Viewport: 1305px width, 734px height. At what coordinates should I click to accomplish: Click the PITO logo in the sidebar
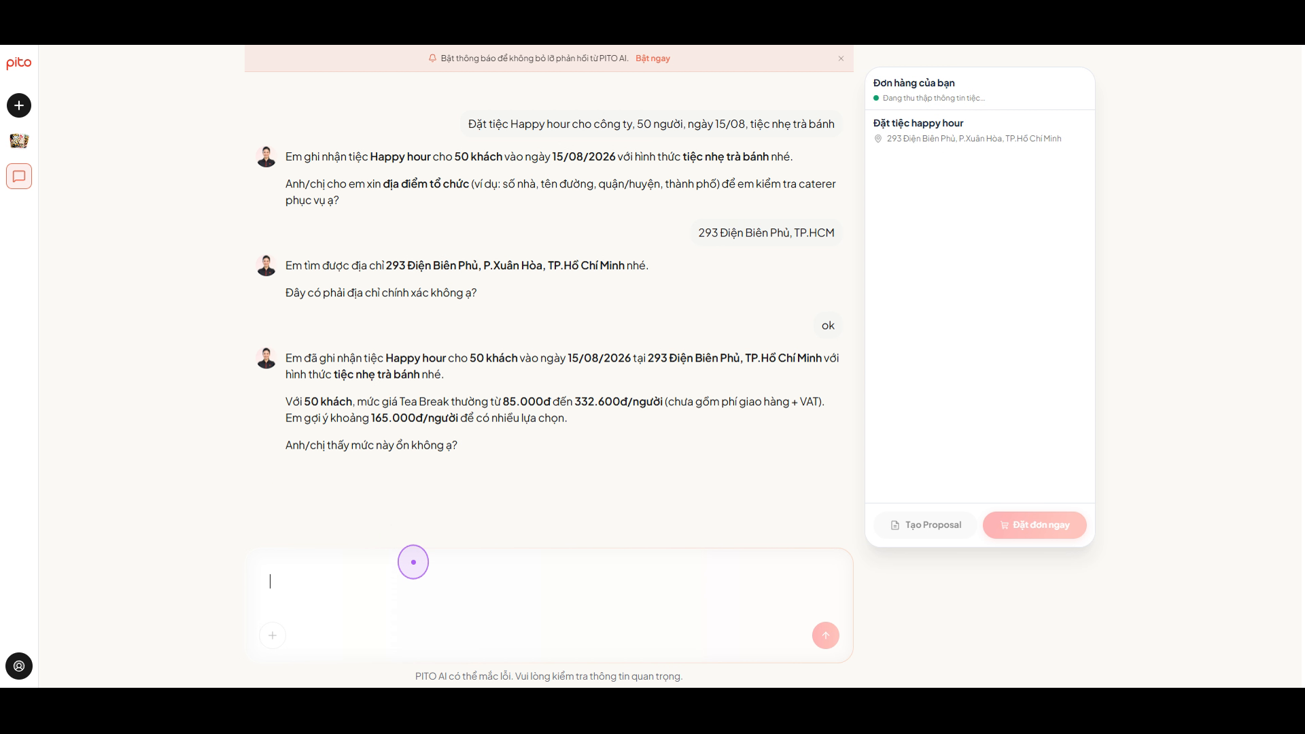click(x=19, y=63)
